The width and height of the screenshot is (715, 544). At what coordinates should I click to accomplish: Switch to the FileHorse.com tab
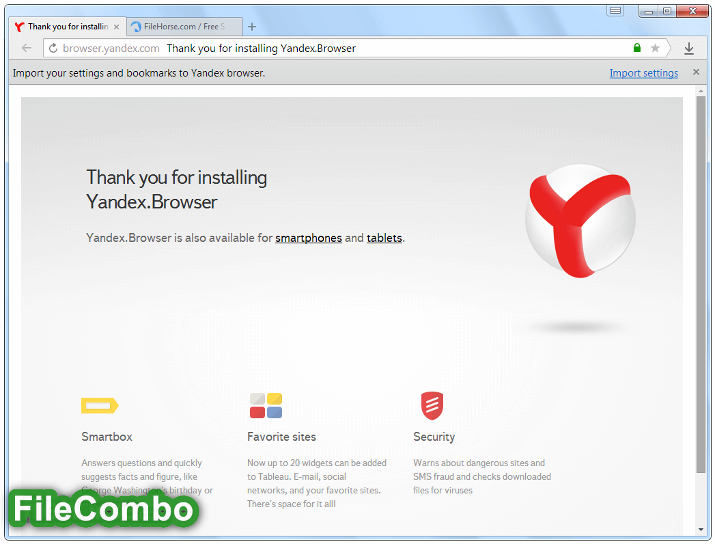pos(184,27)
